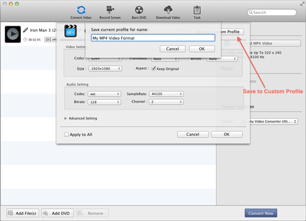
Task: Open the Download Video tool
Action: pyautogui.click(x=168, y=12)
